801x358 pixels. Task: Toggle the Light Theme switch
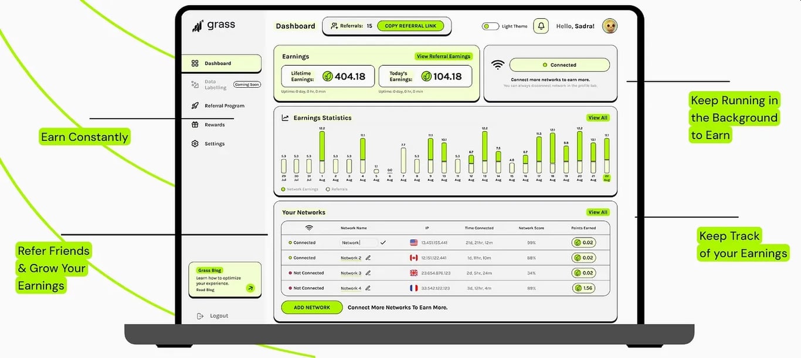point(490,26)
